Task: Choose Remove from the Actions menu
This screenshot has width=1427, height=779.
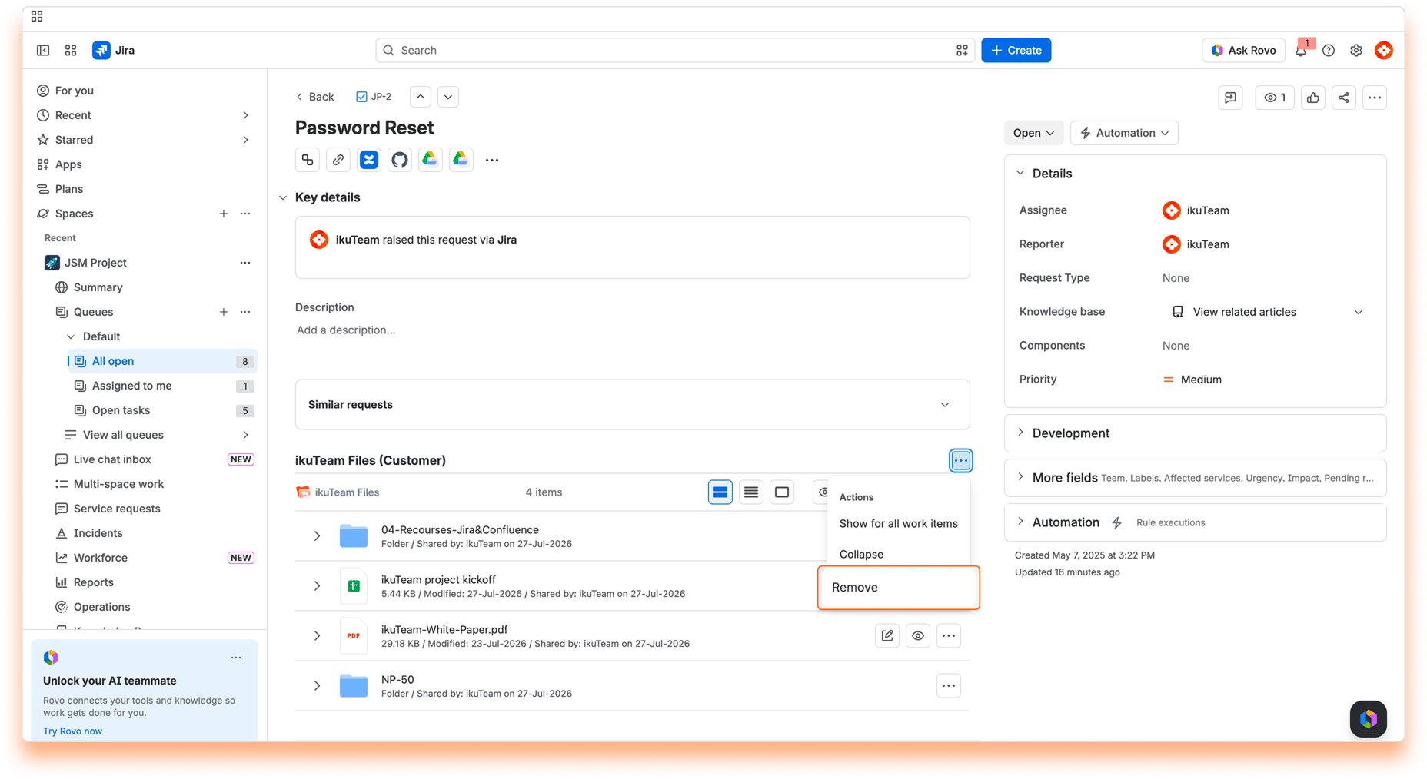Action: pos(898,588)
